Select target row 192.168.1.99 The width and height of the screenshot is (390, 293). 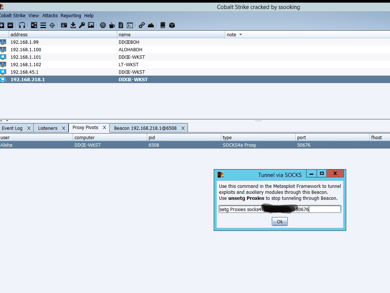(195, 42)
